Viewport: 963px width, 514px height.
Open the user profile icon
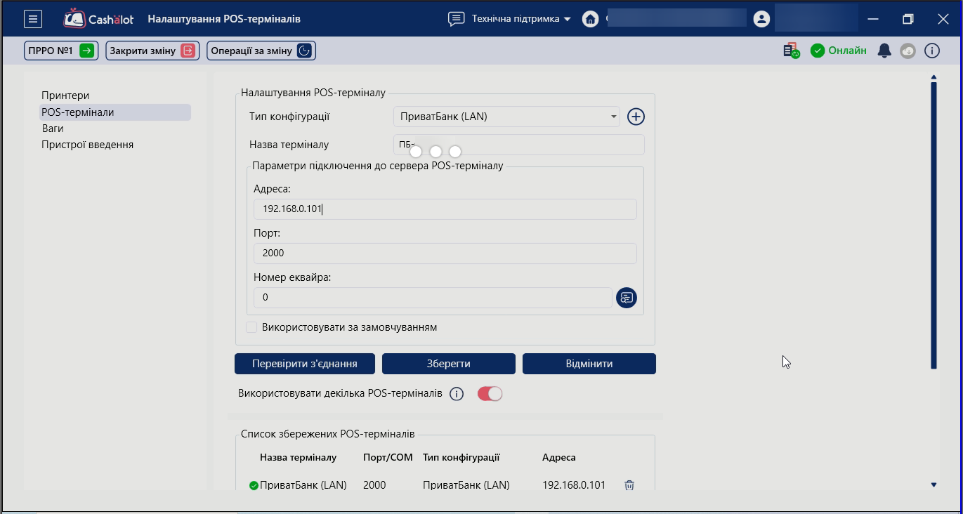coord(761,19)
